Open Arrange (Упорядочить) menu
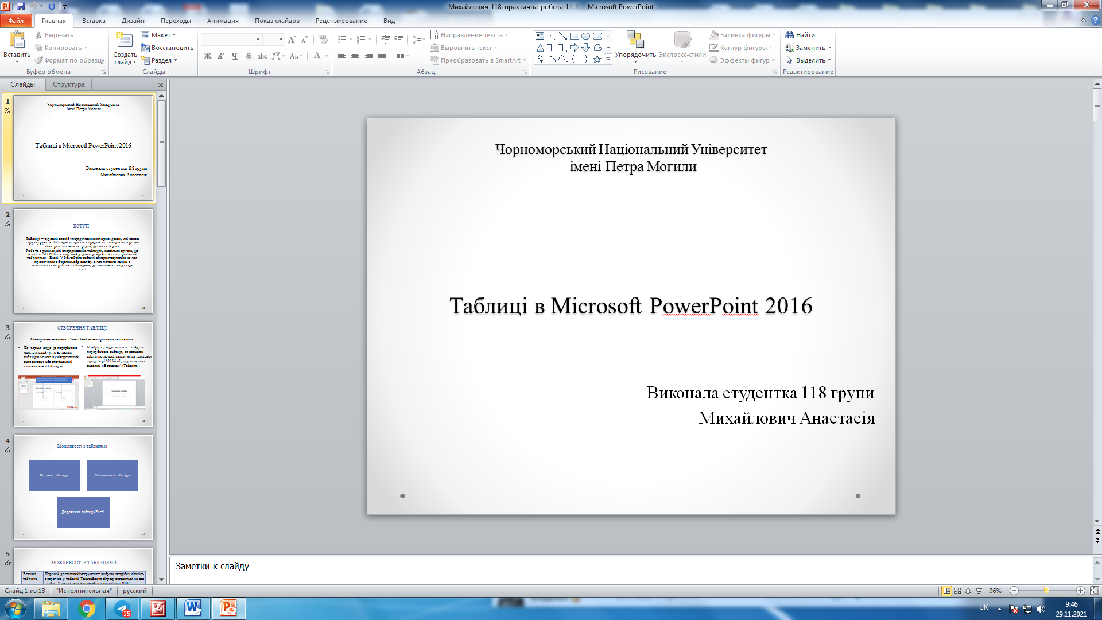The image size is (1102, 620). [635, 45]
